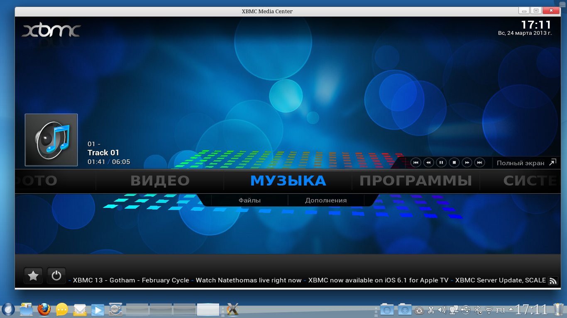Select the СИСТЕМА menu entry
567x318 pixels.
[x=530, y=181]
